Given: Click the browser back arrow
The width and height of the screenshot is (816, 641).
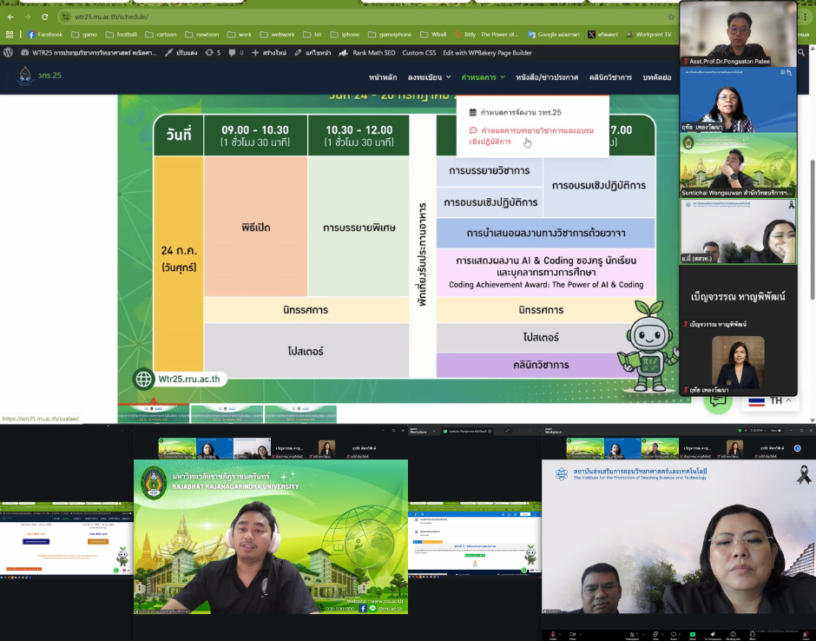Looking at the screenshot, I should tap(10, 17).
